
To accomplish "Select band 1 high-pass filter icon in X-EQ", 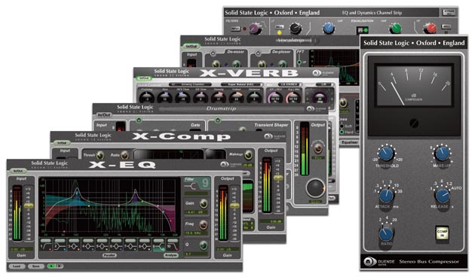I will tap(45, 246).
